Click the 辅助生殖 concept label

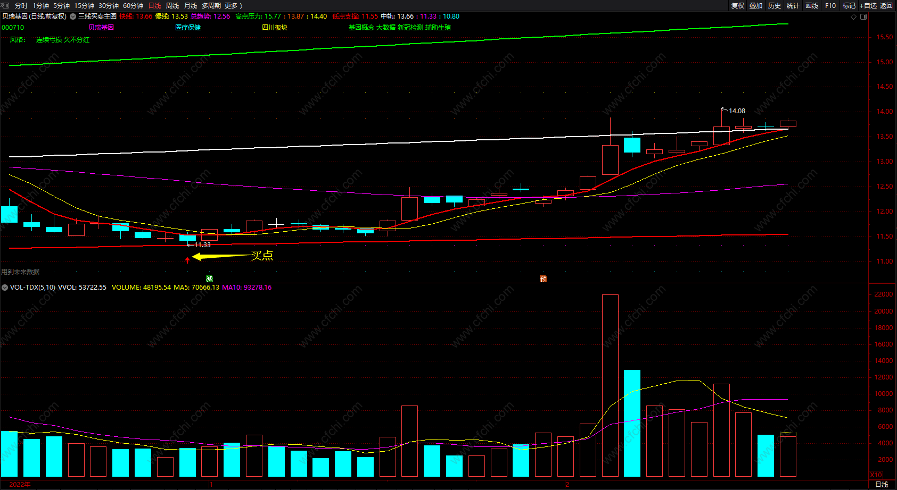tap(438, 28)
